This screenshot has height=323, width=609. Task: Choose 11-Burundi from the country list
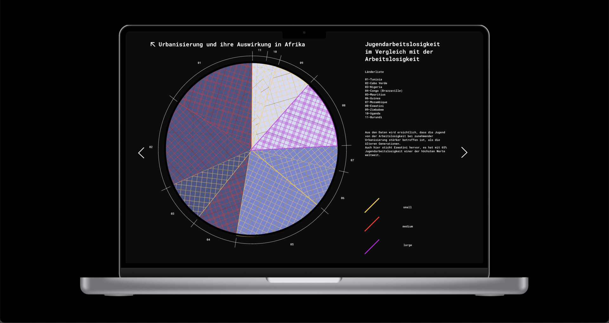[373, 117]
